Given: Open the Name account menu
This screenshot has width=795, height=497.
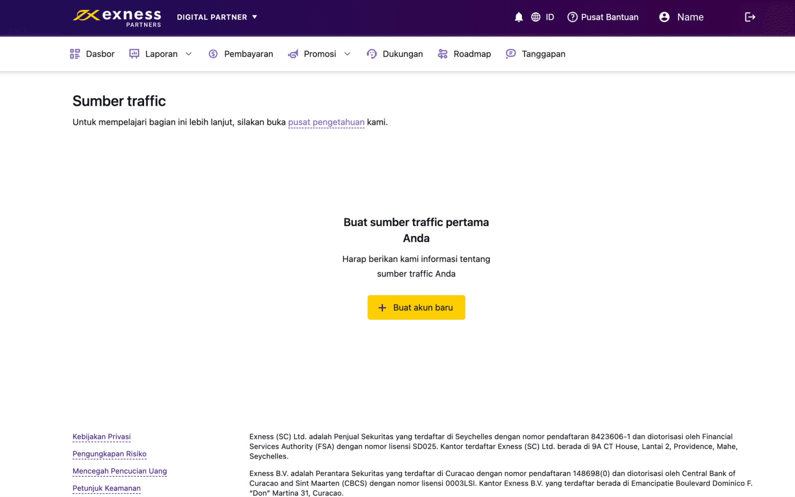Looking at the screenshot, I should point(690,17).
